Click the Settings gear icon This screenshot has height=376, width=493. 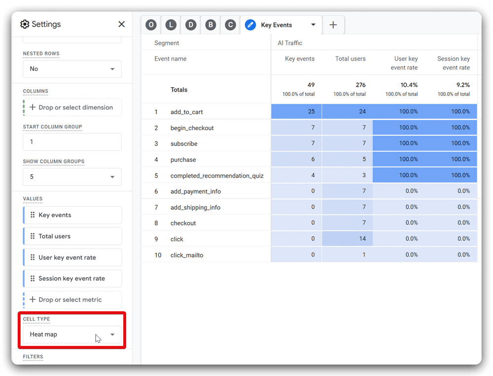[x=25, y=24]
